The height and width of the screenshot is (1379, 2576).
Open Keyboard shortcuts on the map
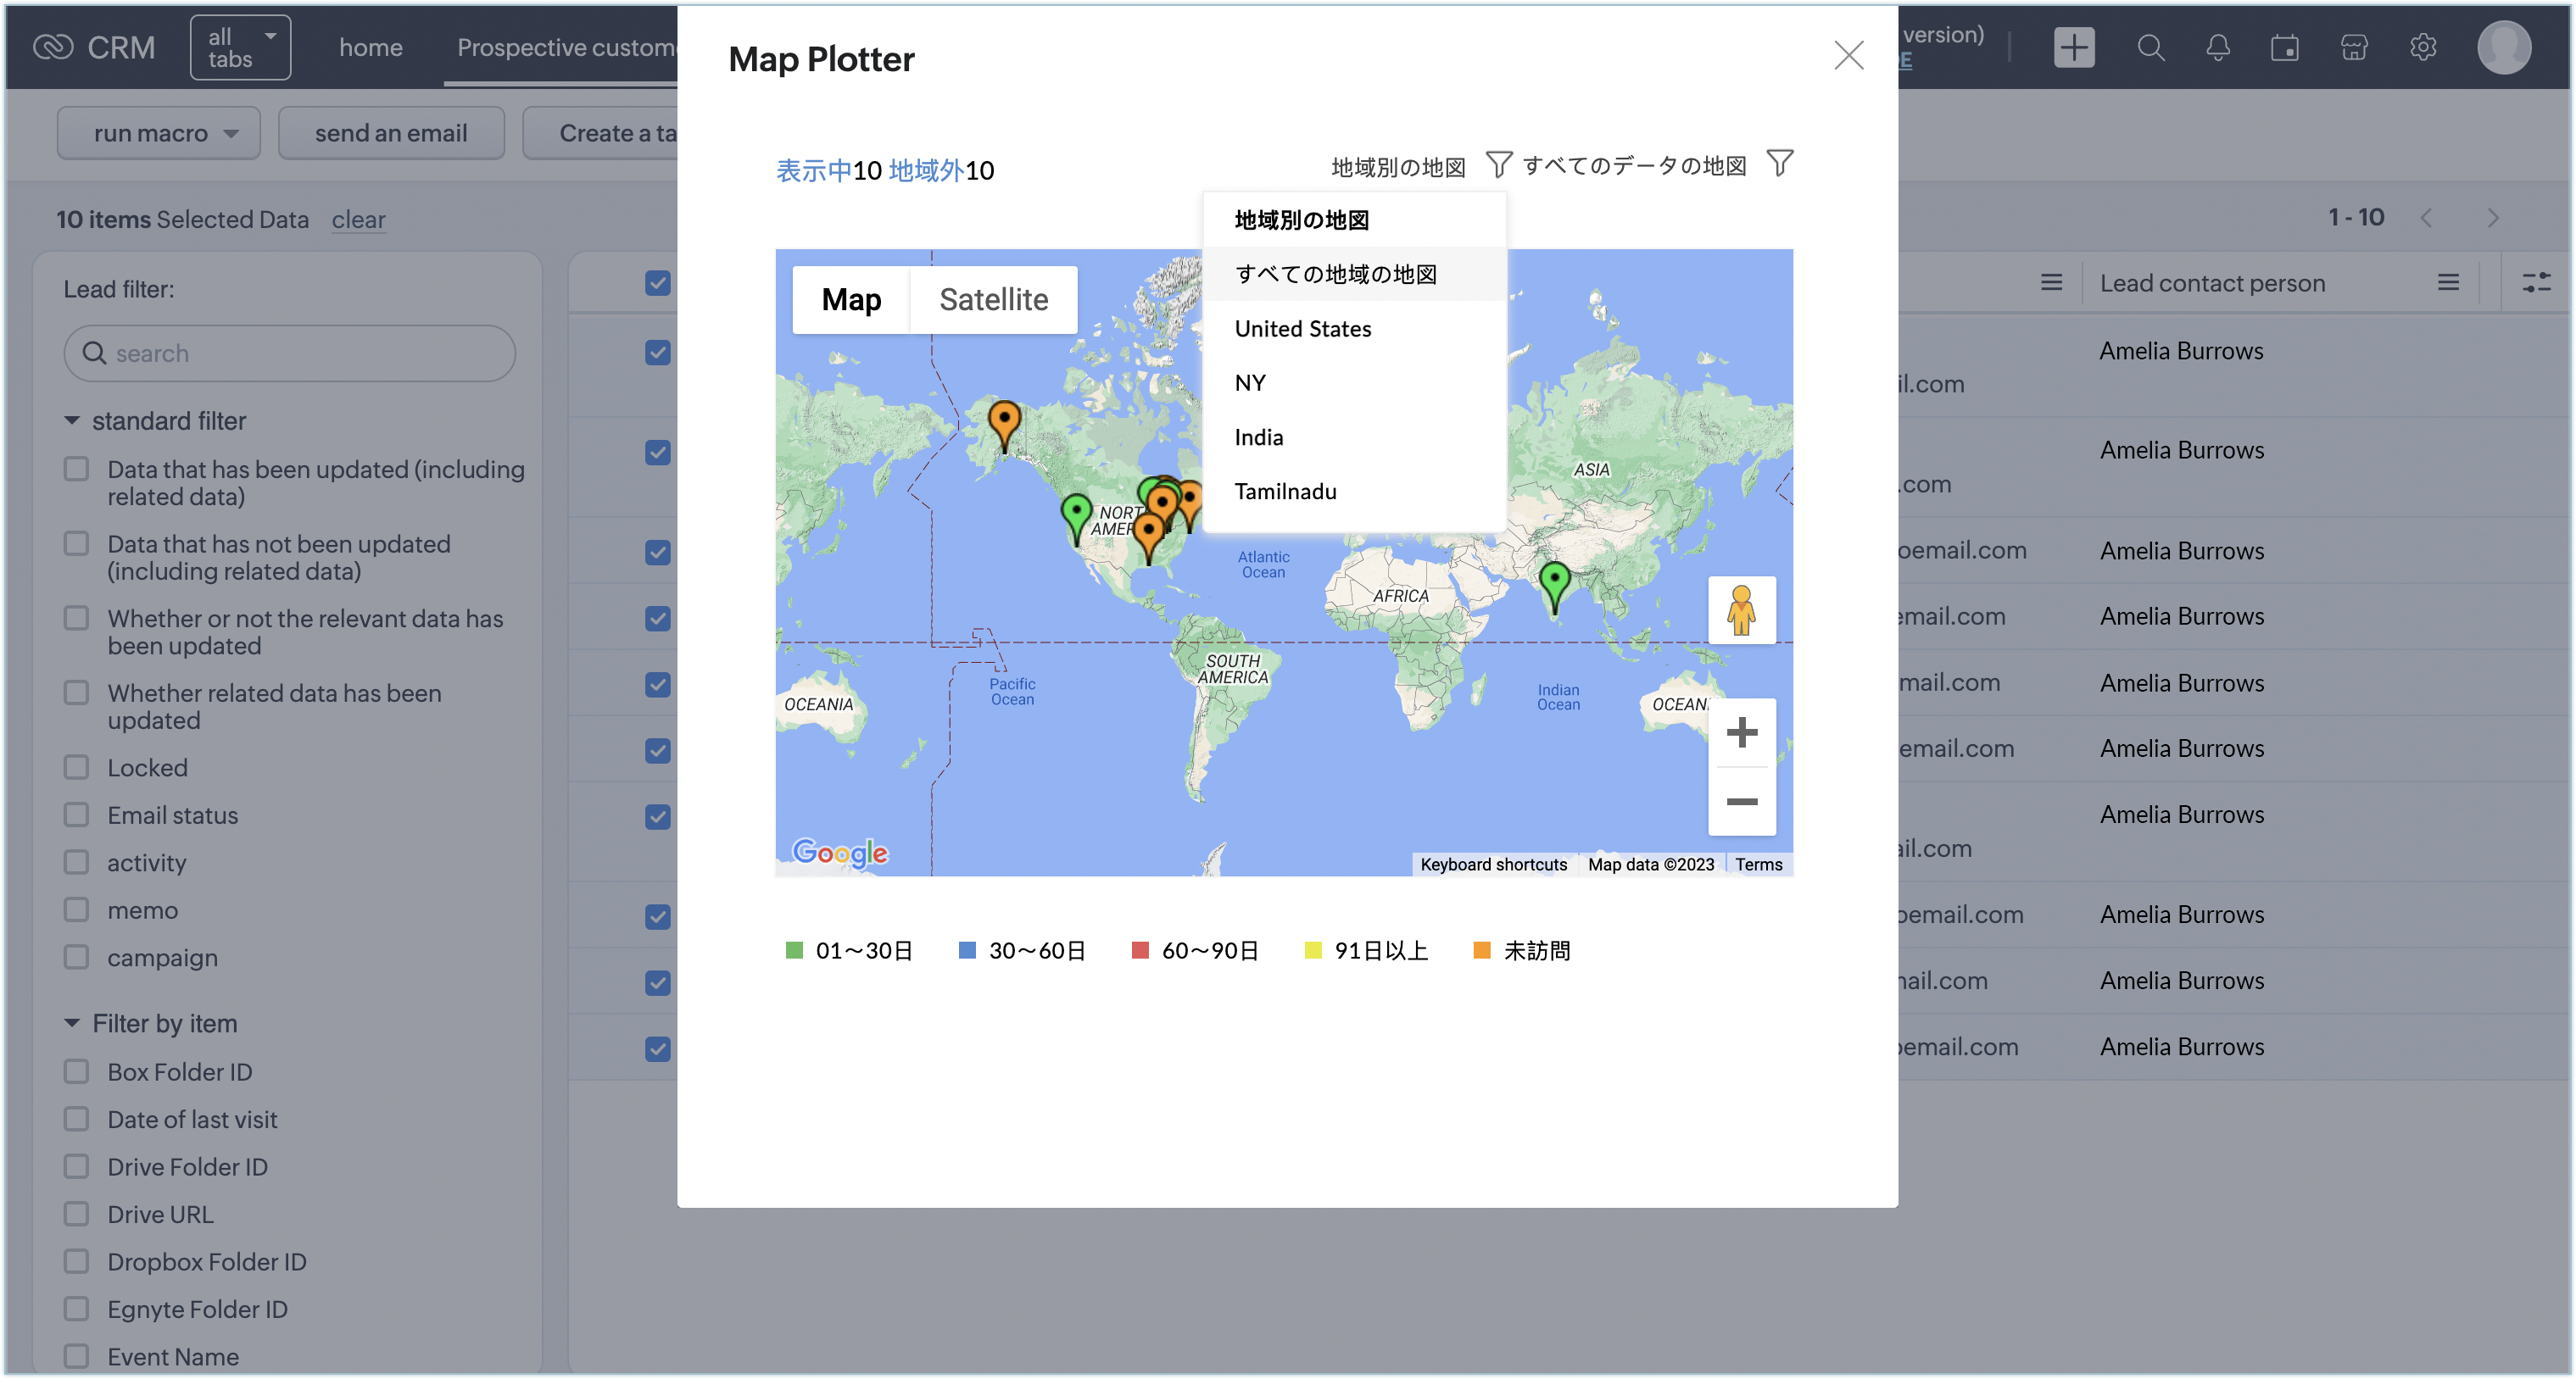point(1493,865)
